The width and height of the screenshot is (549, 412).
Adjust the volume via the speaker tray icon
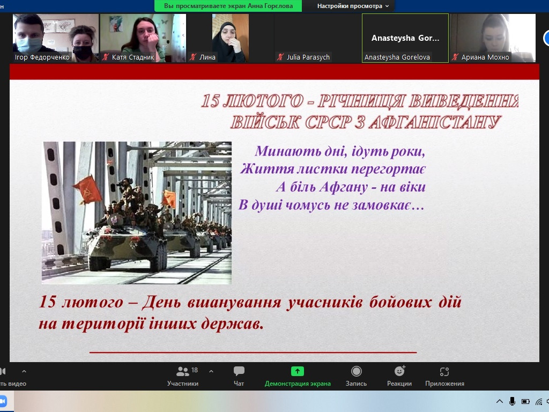tap(547, 401)
